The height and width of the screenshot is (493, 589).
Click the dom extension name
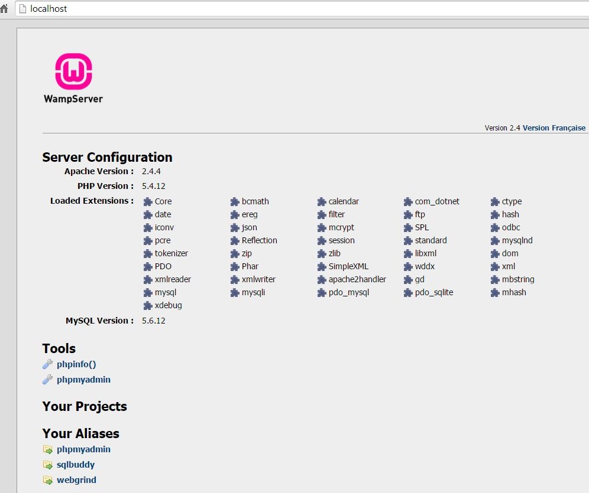[510, 253]
